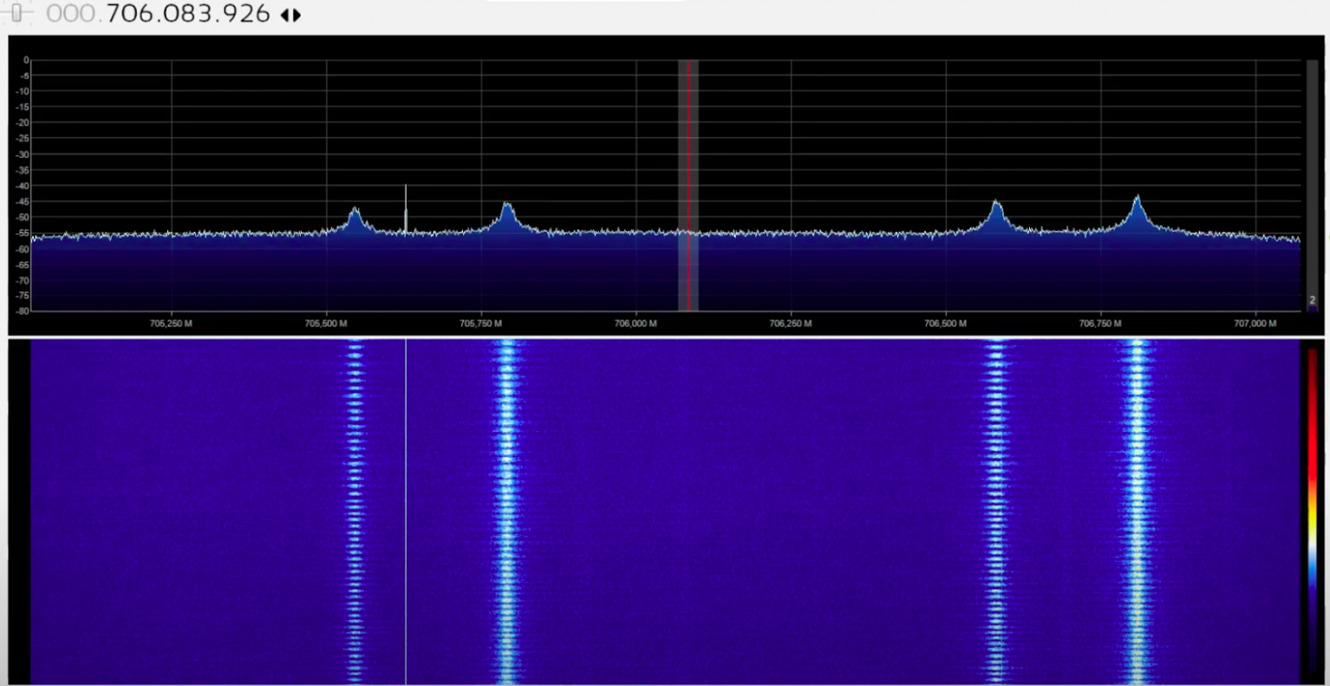Click the 707,000 M label on the frequency axis
This screenshot has width=1330, height=686.
coord(1258,323)
